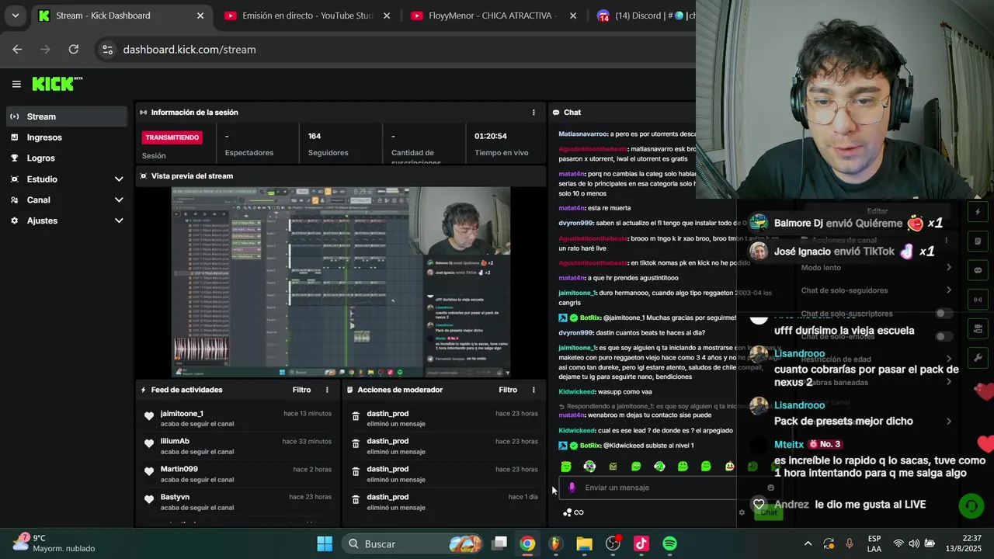Click the address bar dashboard.kick.com/stream

coord(189,49)
